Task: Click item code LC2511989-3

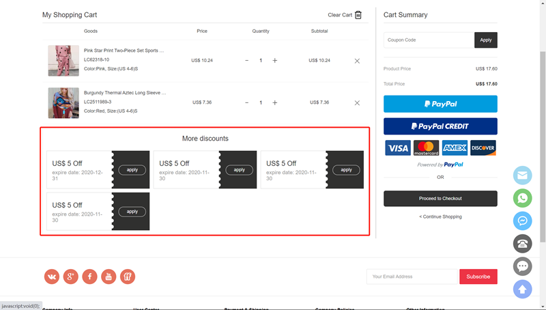Action: click(98, 102)
